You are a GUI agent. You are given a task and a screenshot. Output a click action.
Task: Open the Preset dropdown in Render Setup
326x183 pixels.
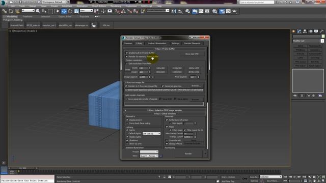(149, 152)
